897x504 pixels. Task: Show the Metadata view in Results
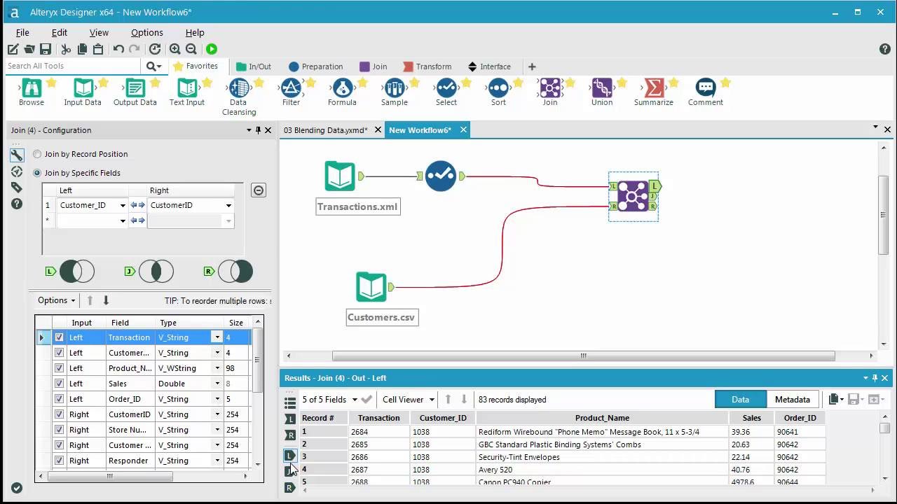(793, 399)
